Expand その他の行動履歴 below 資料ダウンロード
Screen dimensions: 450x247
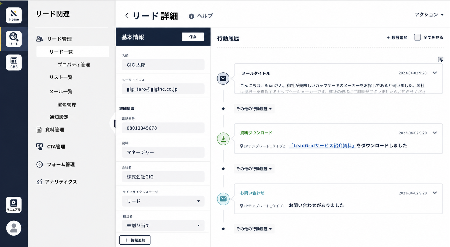(x=254, y=169)
